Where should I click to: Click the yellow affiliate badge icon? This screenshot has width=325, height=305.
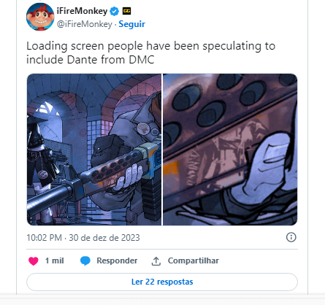tap(126, 11)
